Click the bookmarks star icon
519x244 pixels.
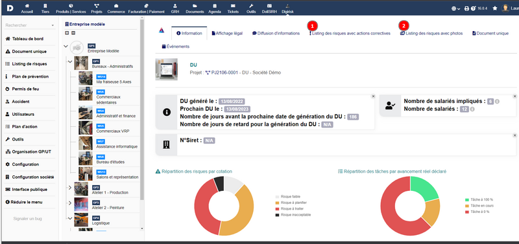coord(495,8)
